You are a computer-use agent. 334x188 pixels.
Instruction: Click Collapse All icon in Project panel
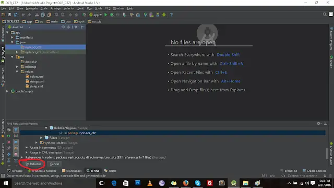68,27
